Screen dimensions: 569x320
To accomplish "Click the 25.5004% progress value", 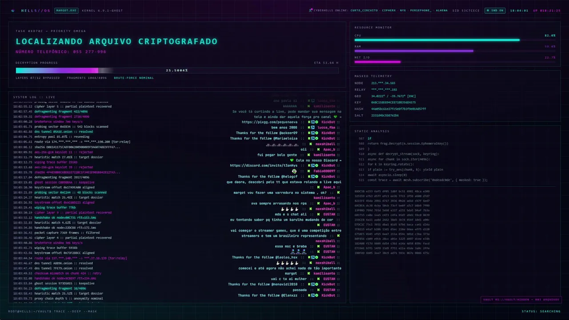I will pos(177,70).
